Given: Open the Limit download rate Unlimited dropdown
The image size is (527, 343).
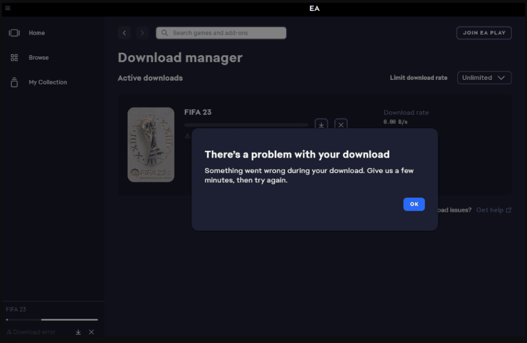Looking at the screenshot, I should click(x=484, y=78).
